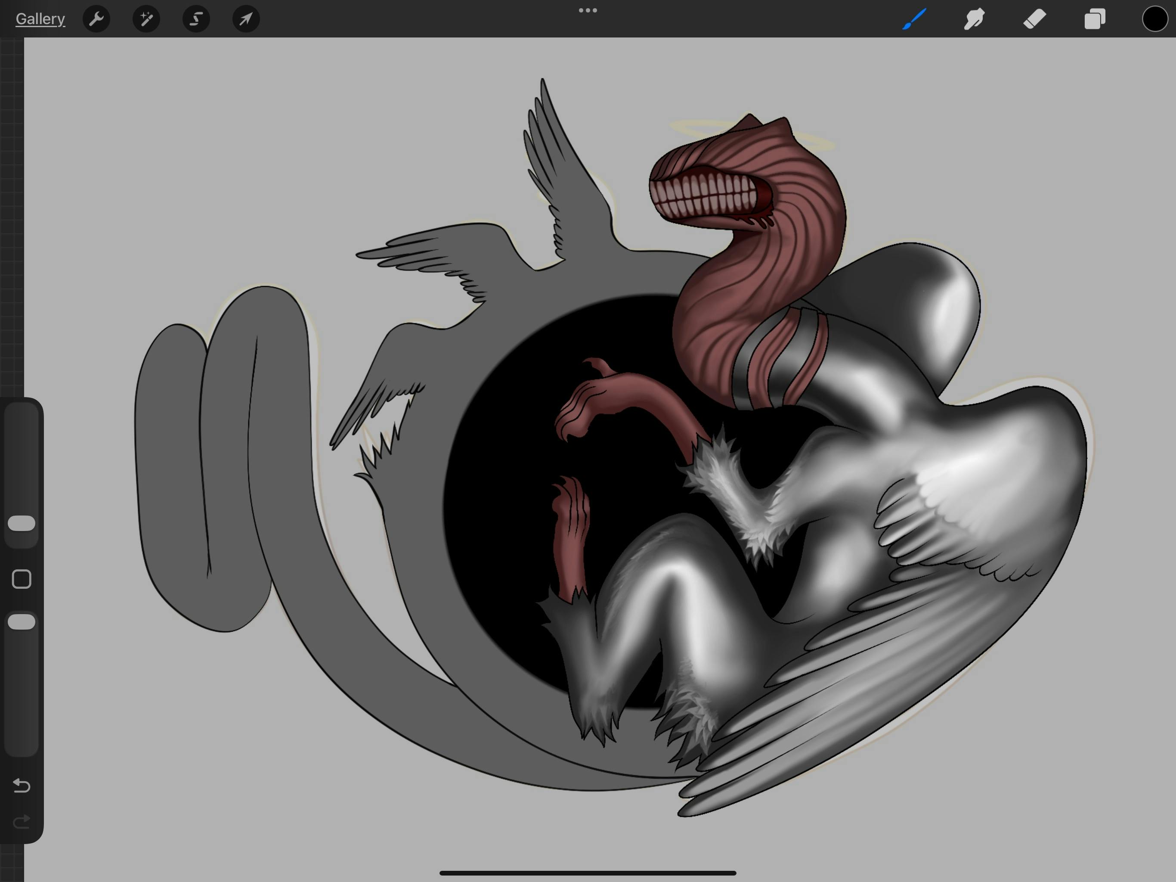Select the Brush tool
Image resolution: width=1176 pixels, height=882 pixels.
(x=914, y=19)
